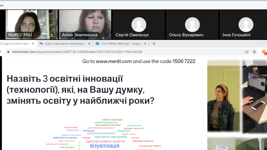Click 'ігрові технології' in the word cloud
The image size is (267, 150).
coord(67,147)
